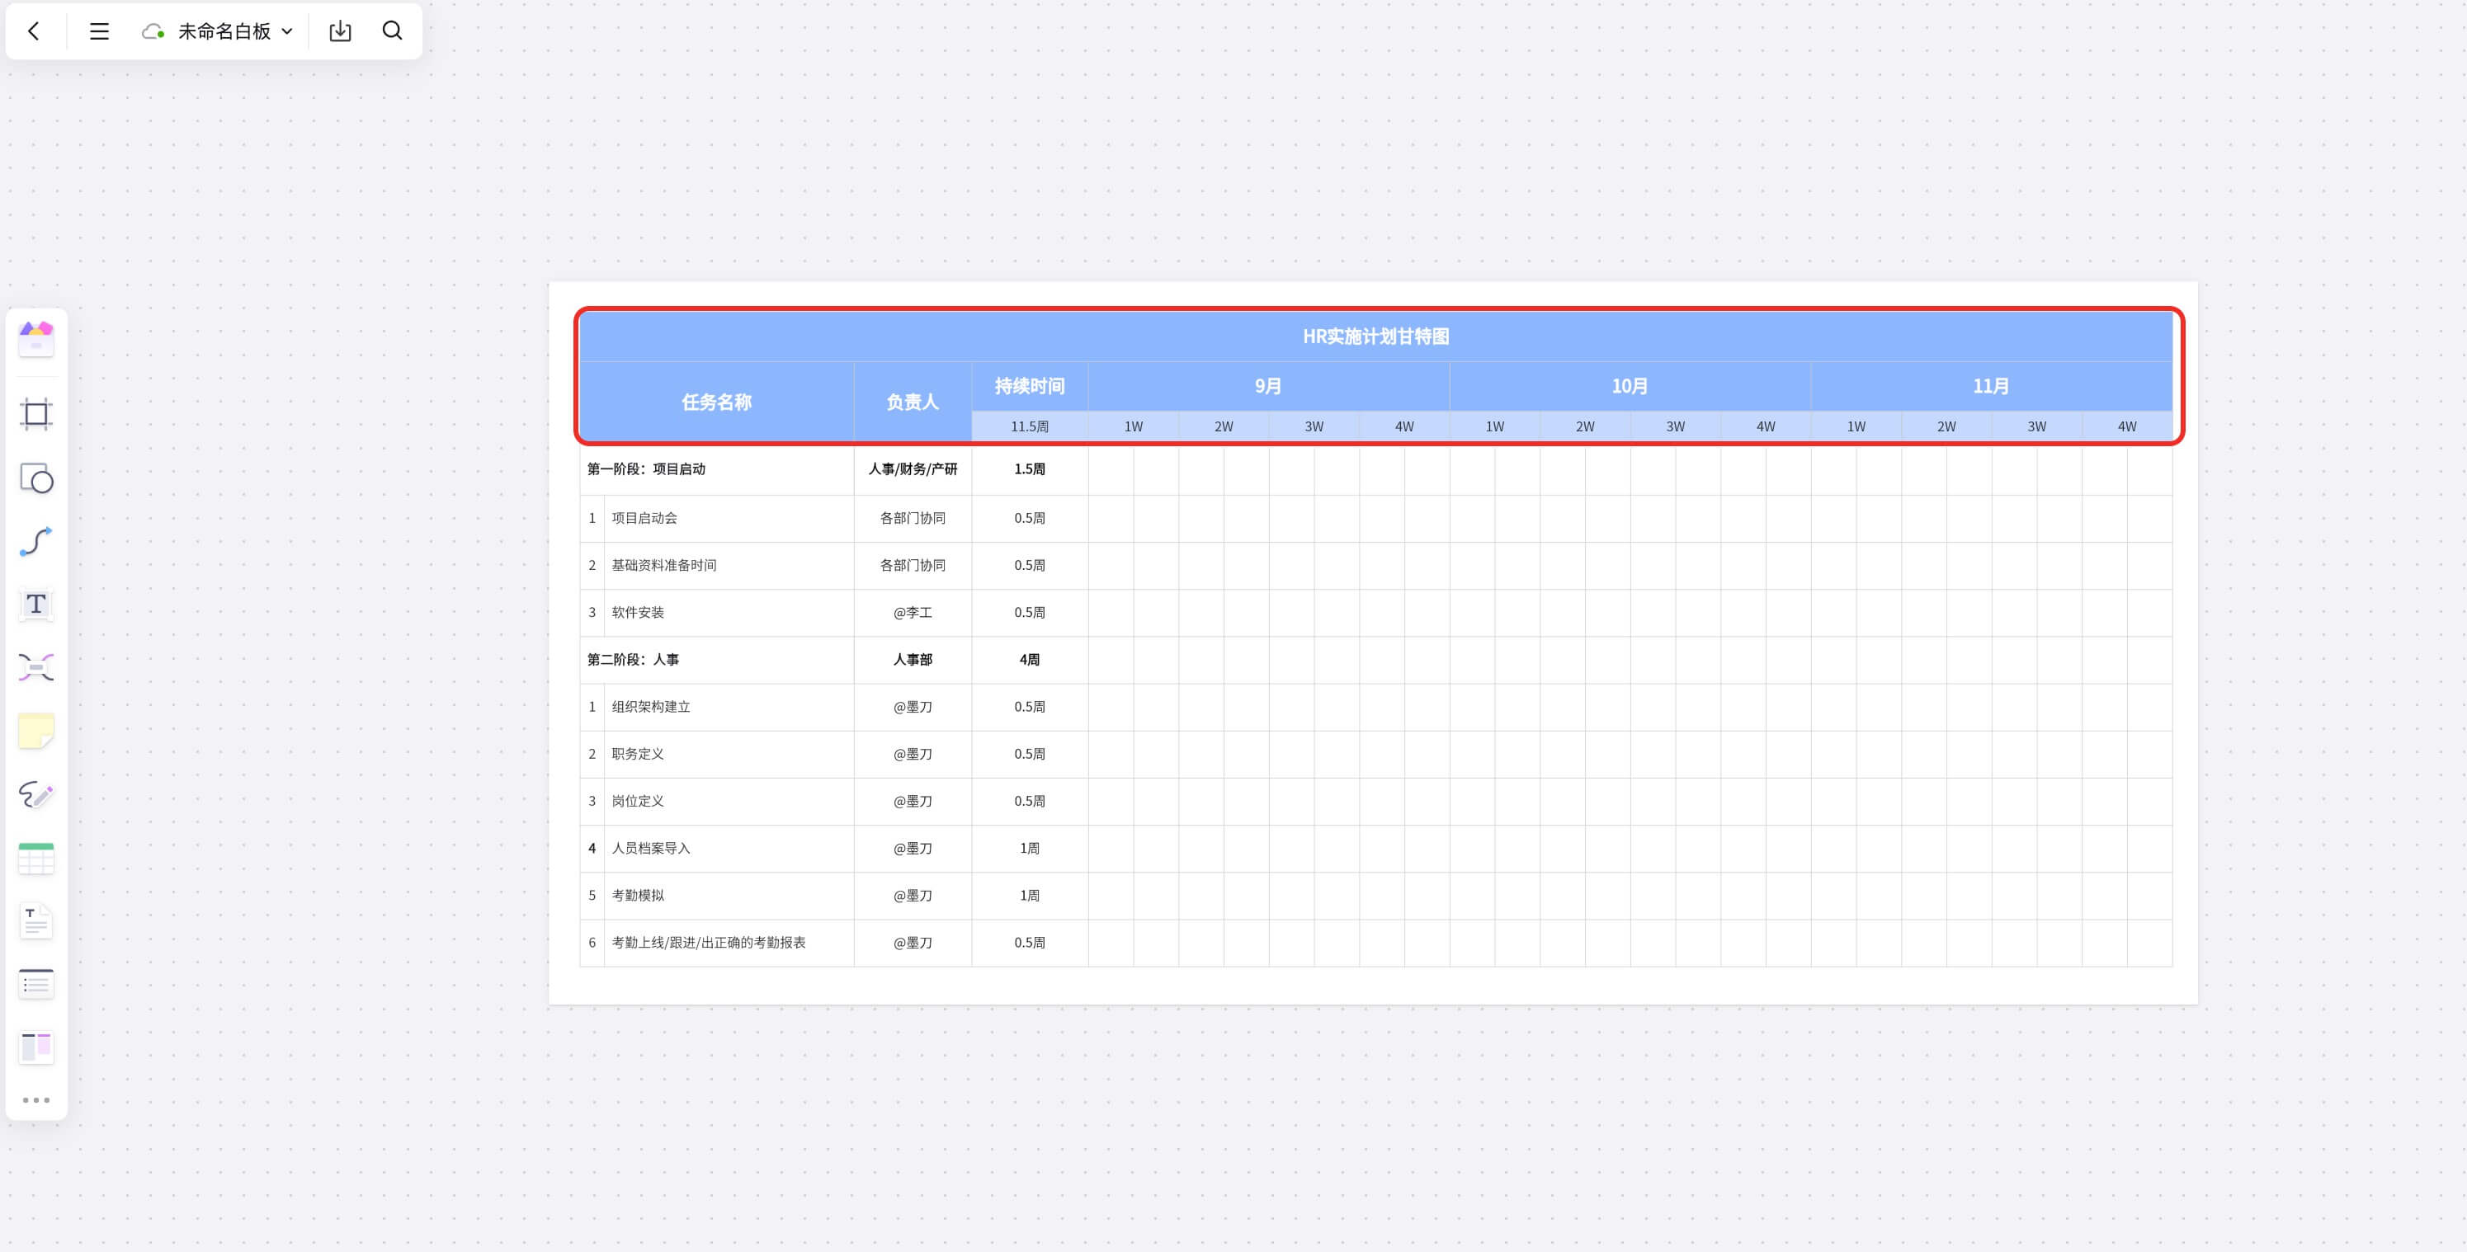Select the Document card tool
This screenshot has height=1252, width=2467.
pyautogui.click(x=36, y=922)
